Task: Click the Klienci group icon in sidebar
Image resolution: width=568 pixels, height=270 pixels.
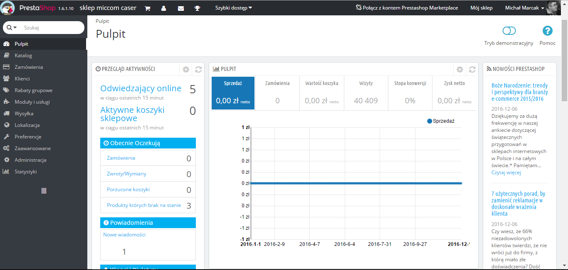Action: coord(6,79)
